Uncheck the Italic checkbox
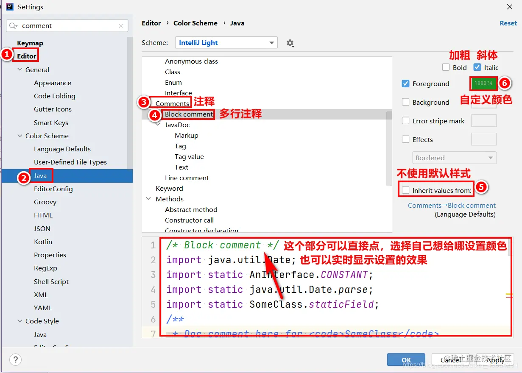 [477, 67]
